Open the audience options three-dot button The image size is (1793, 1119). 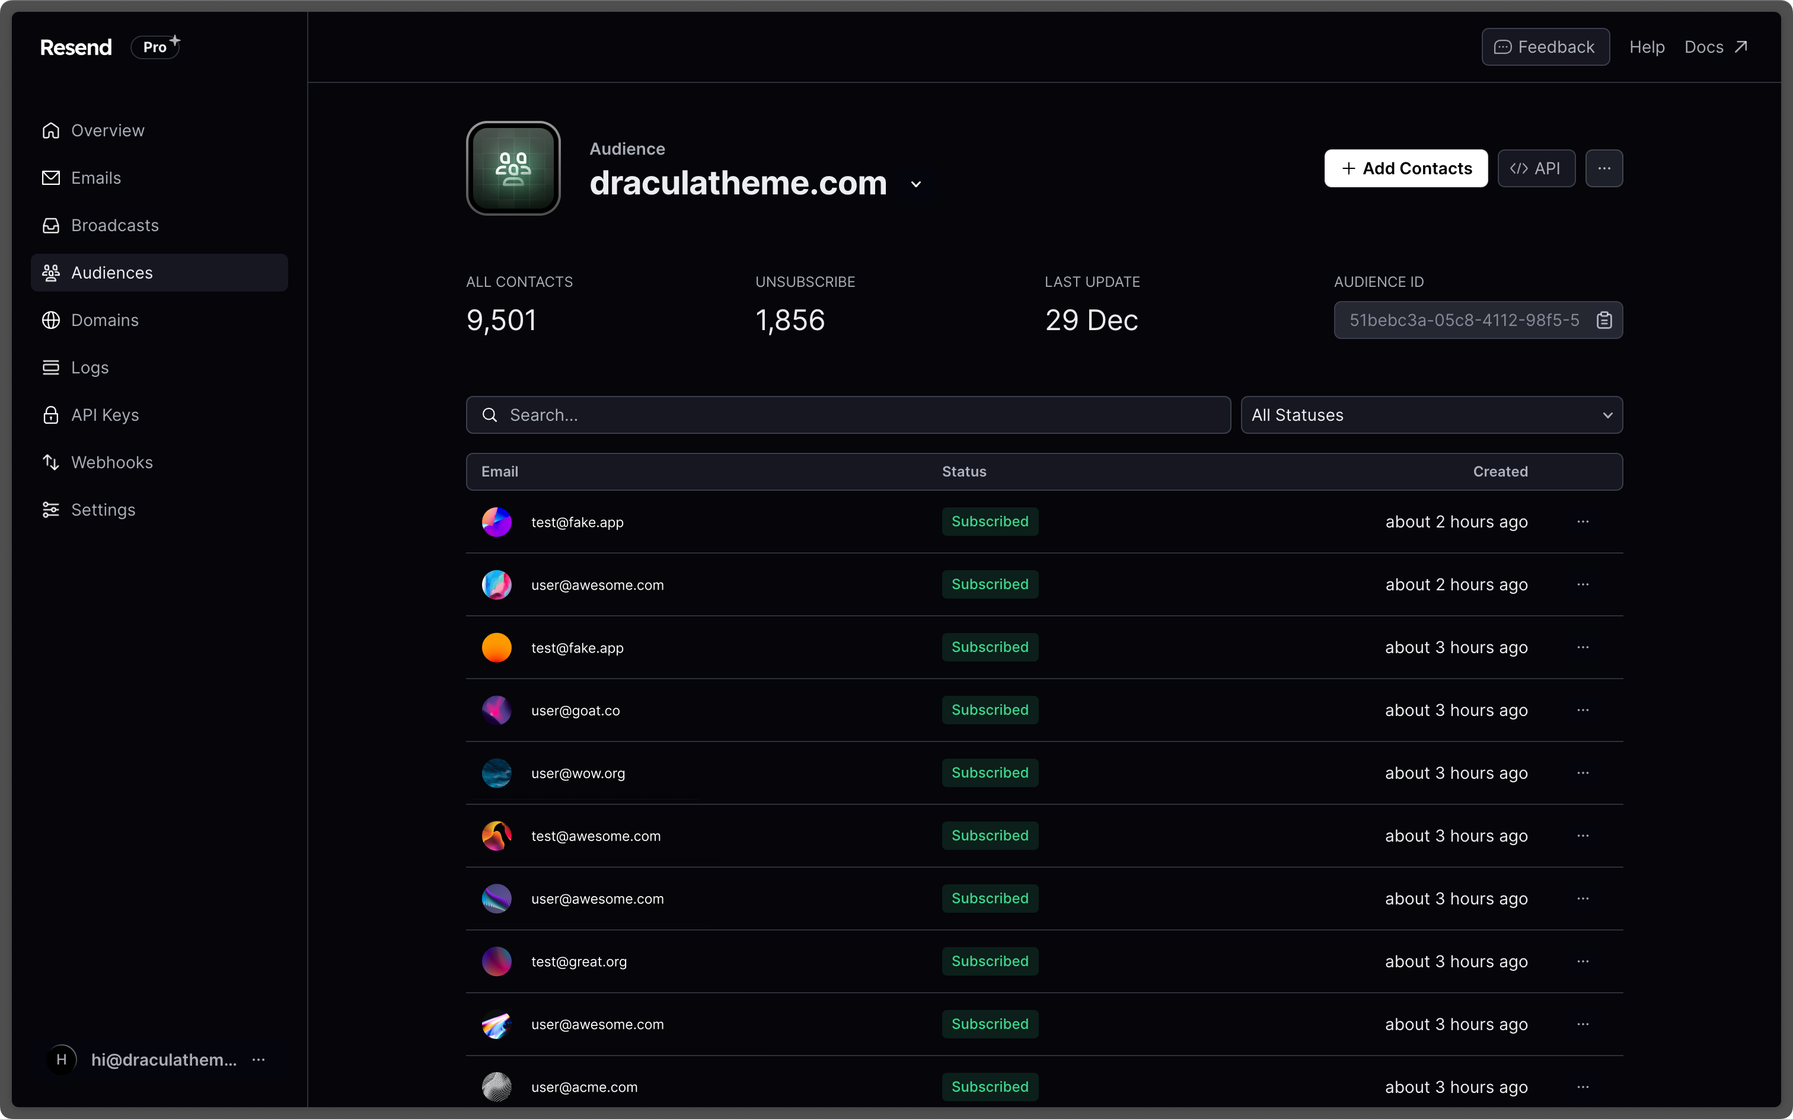[x=1603, y=169]
